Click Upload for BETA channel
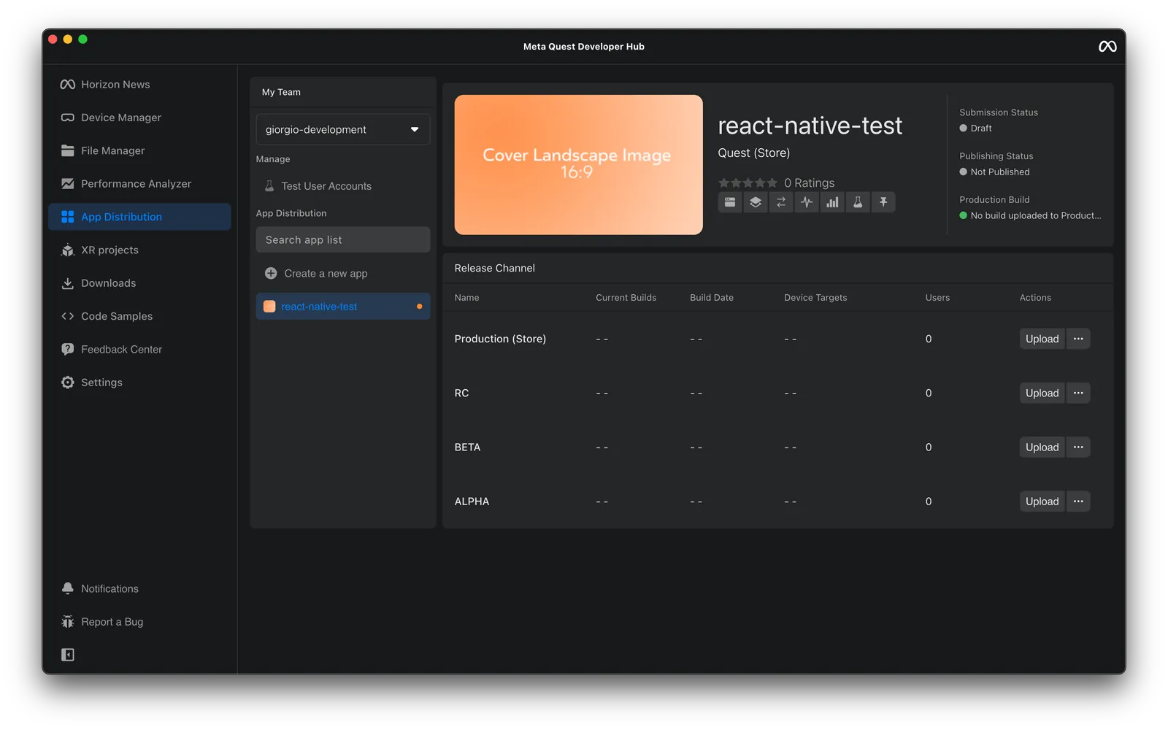This screenshot has height=730, width=1168. coord(1042,447)
